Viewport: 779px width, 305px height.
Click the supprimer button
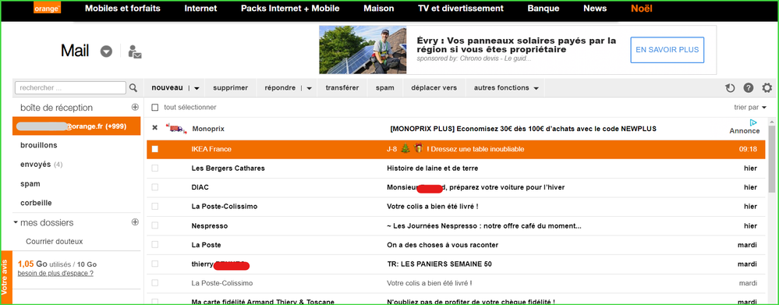[231, 88]
